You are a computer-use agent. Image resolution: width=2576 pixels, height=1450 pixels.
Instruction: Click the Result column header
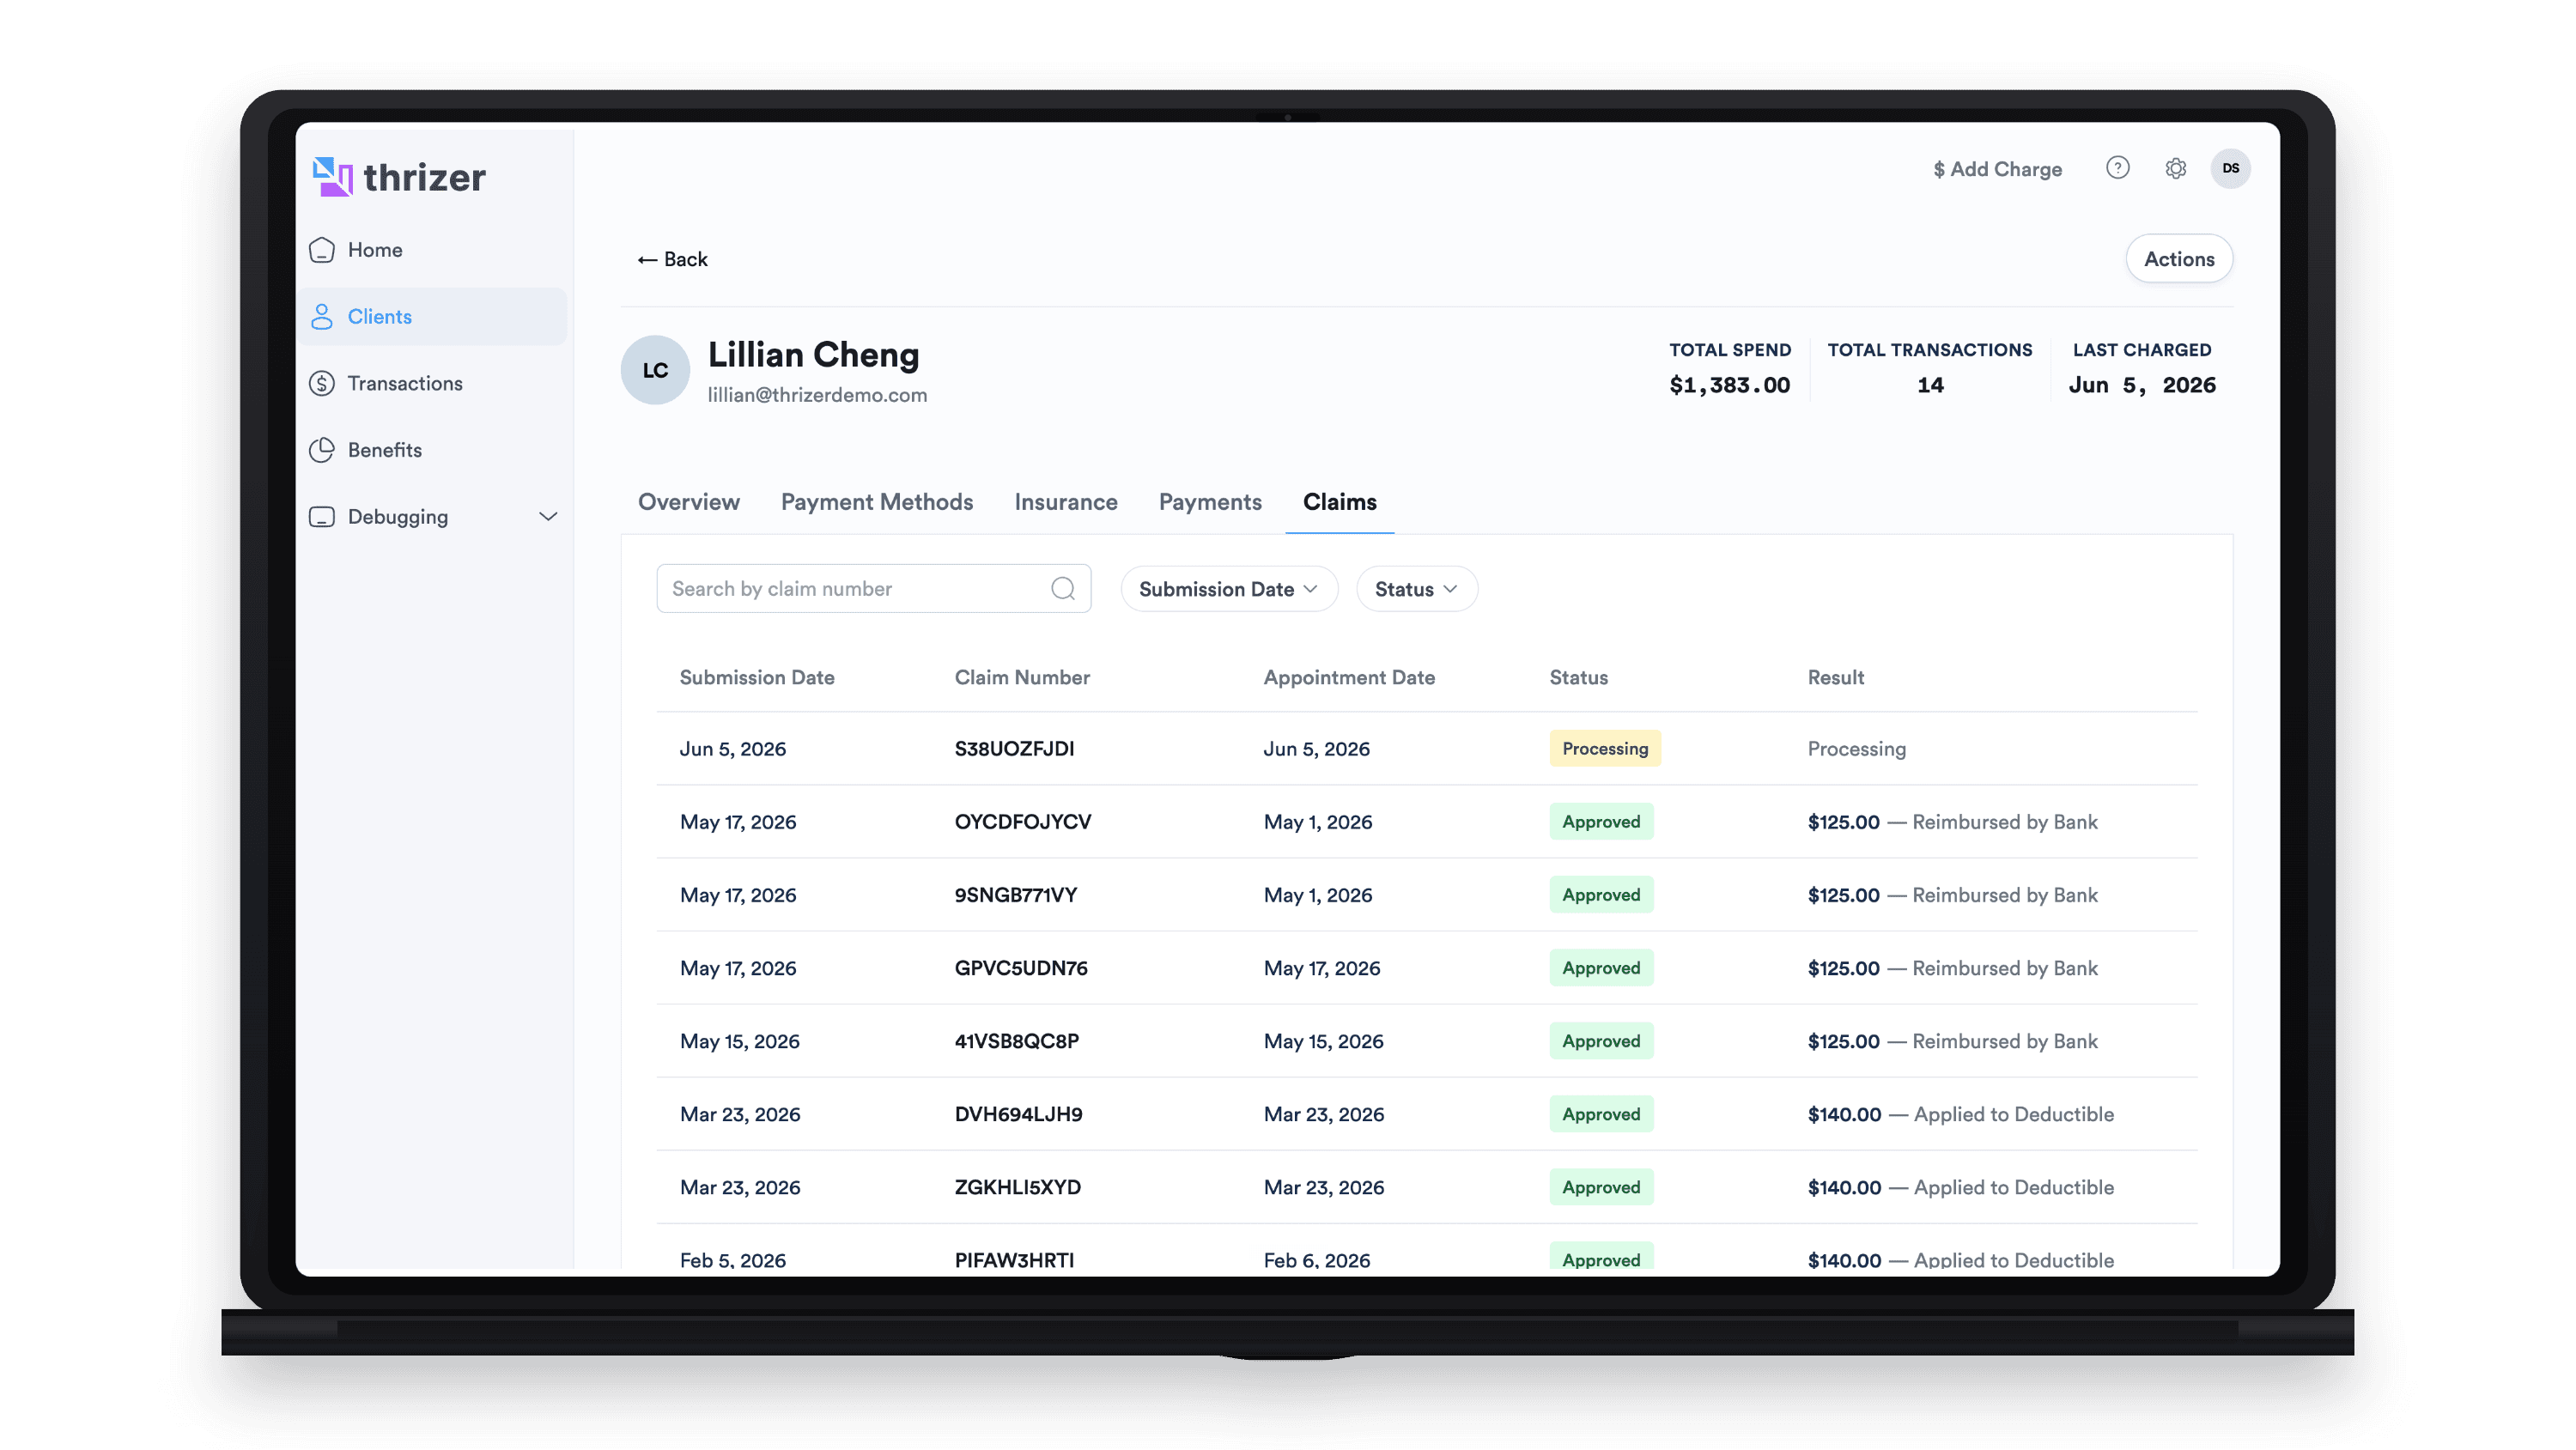1835,678
